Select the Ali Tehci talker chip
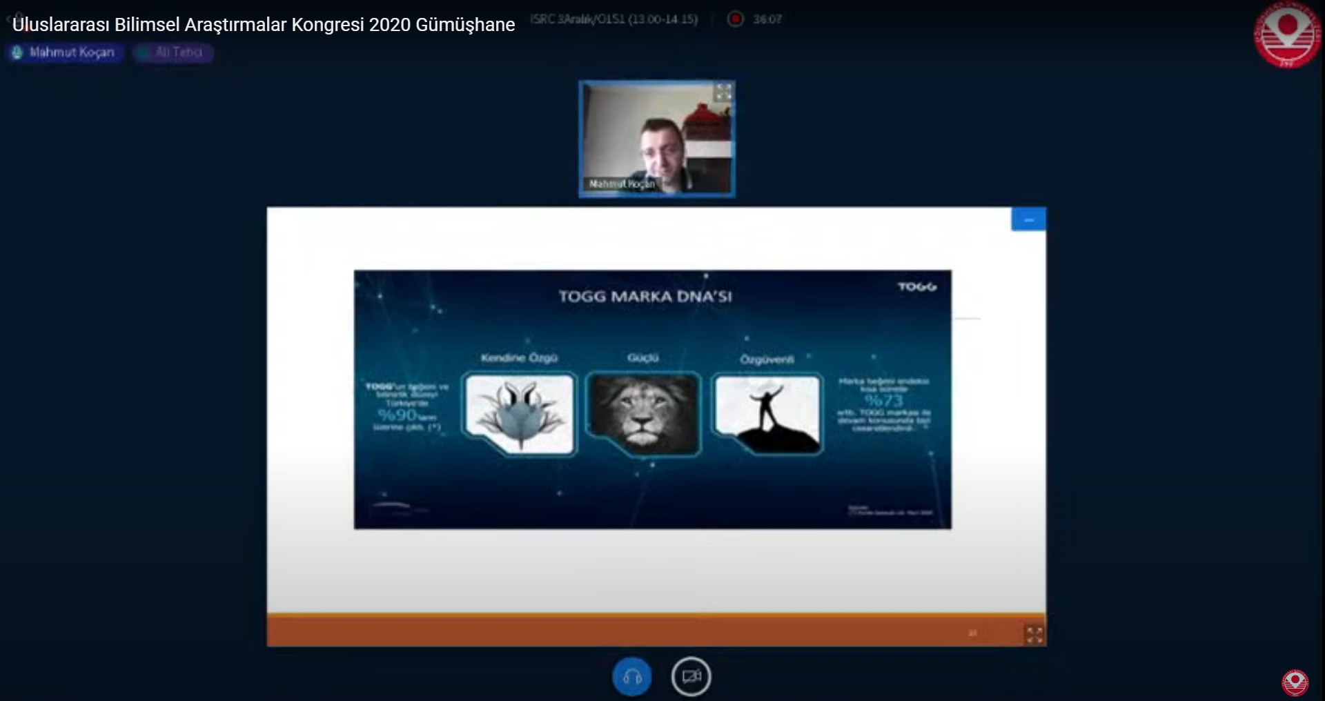The width and height of the screenshot is (1325, 701). pyautogui.click(x=173, y=52)
